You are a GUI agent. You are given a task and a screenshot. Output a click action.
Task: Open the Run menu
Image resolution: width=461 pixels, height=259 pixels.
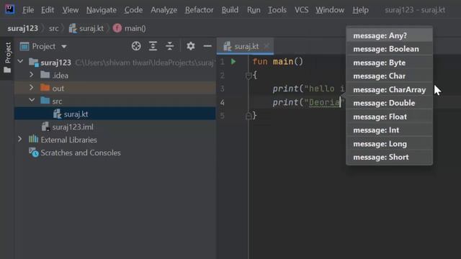(x=254, y=10)
